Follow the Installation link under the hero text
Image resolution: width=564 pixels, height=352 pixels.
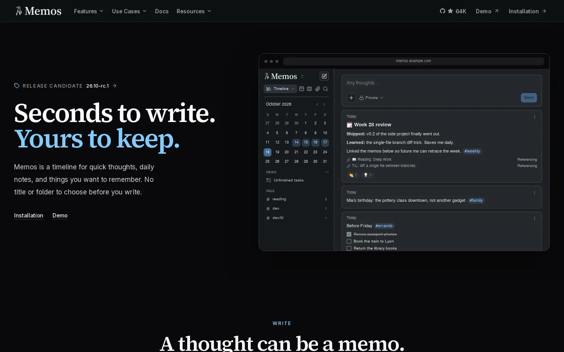click(29, 216)
